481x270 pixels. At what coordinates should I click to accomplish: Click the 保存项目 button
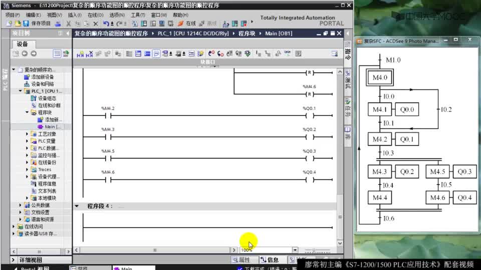click(37, 23)
